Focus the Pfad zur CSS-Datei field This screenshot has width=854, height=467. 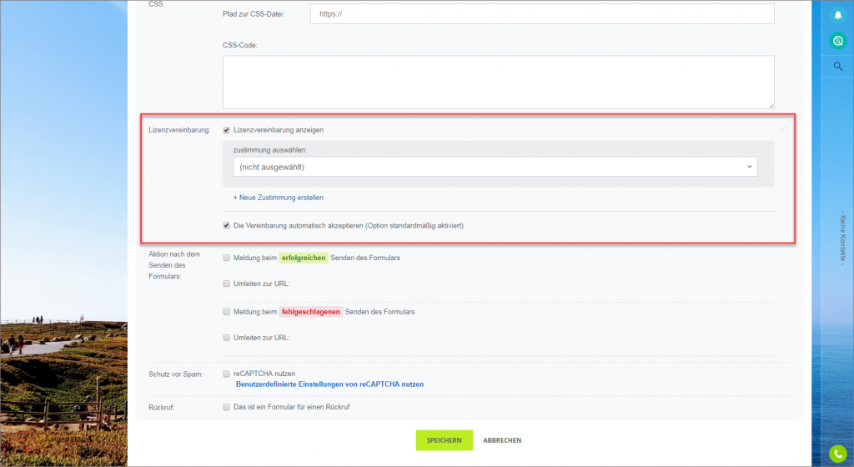point(542,14)
